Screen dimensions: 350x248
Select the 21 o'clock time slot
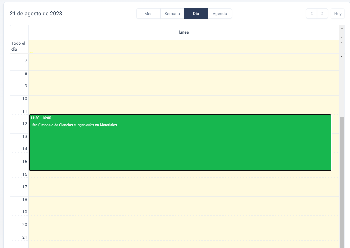183,237
